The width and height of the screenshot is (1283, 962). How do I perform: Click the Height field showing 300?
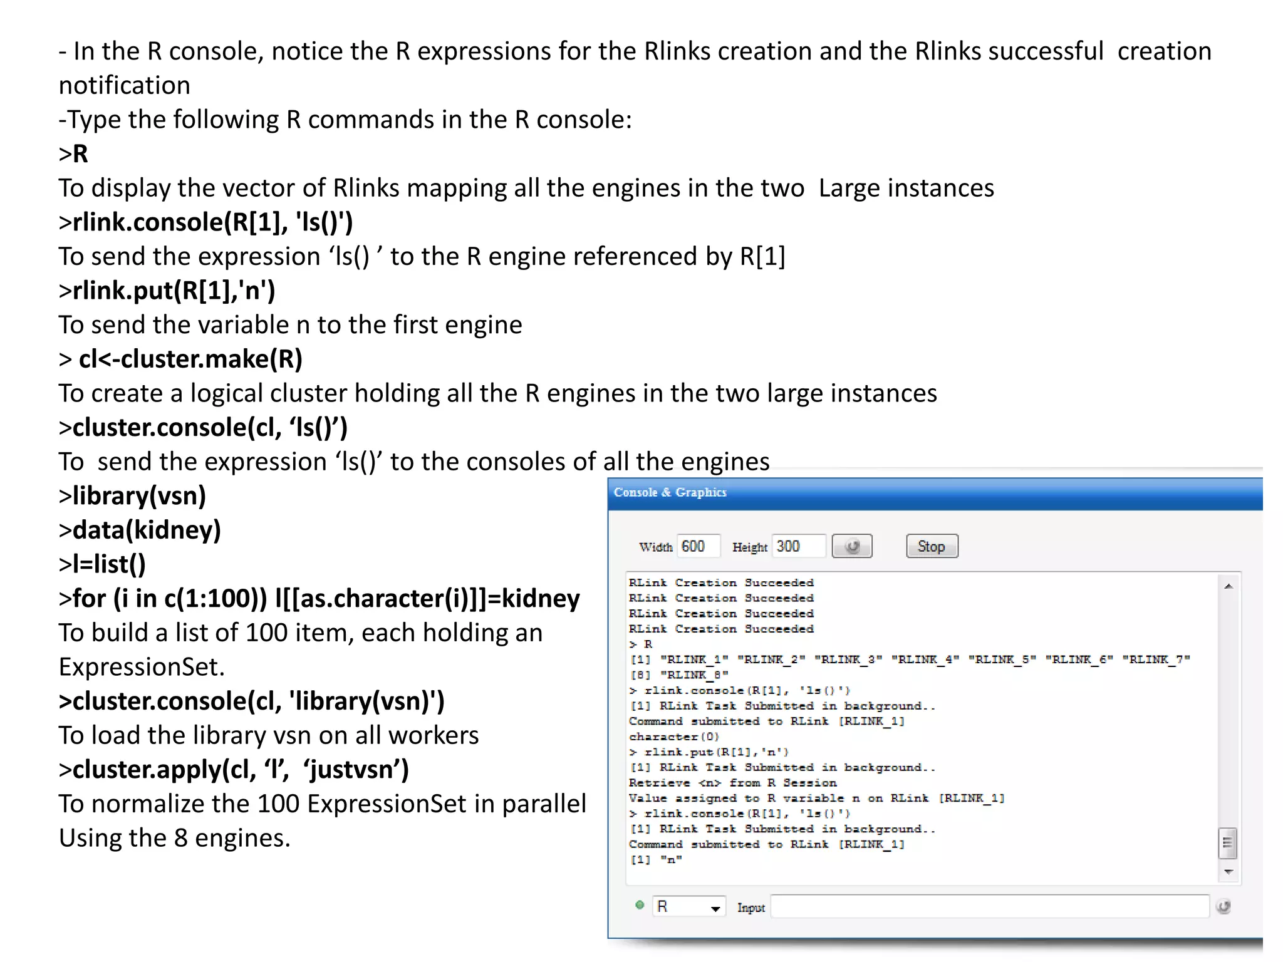click(x=799, y=546)
